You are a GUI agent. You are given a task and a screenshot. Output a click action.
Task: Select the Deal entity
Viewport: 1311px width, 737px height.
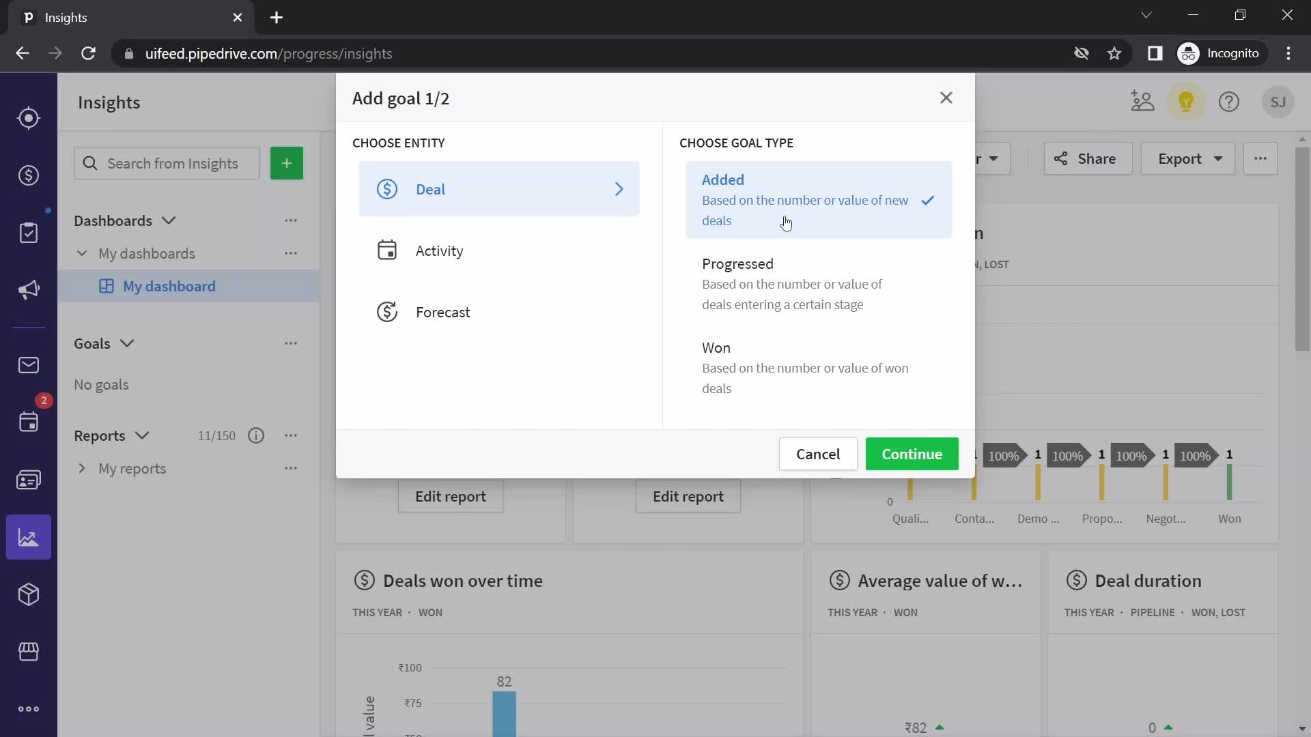click(x=498, y=189)
